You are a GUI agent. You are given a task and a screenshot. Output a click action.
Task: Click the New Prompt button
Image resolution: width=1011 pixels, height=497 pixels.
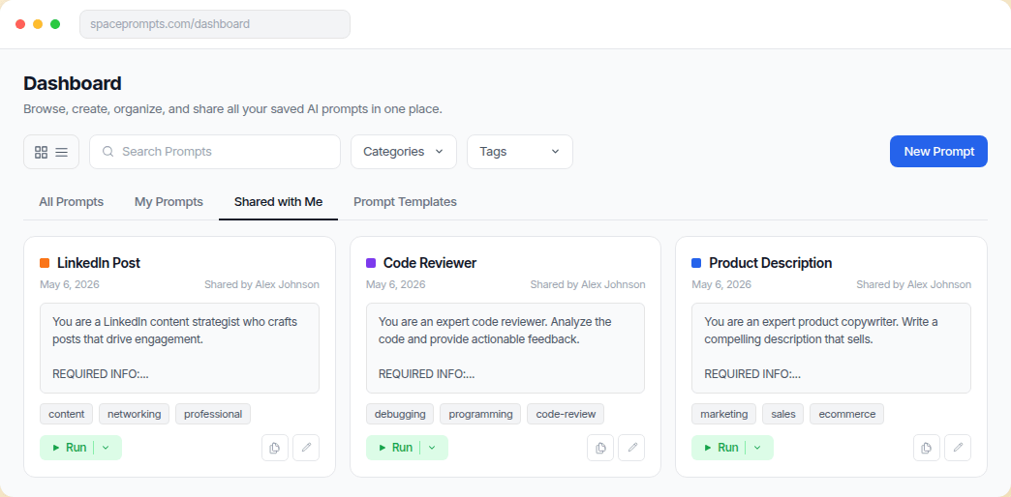pos(938,151)
